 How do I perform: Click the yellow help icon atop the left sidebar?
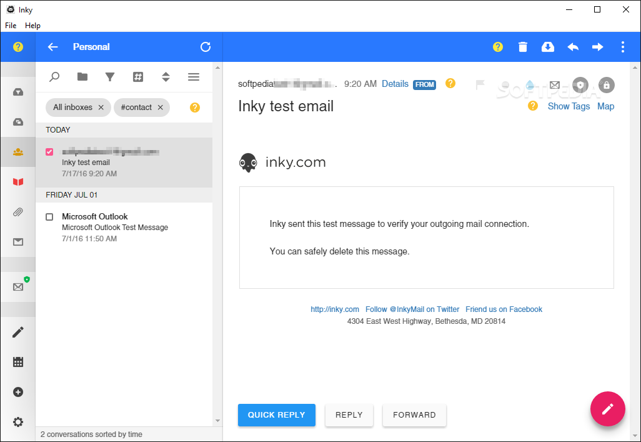[x=18, y=47]
